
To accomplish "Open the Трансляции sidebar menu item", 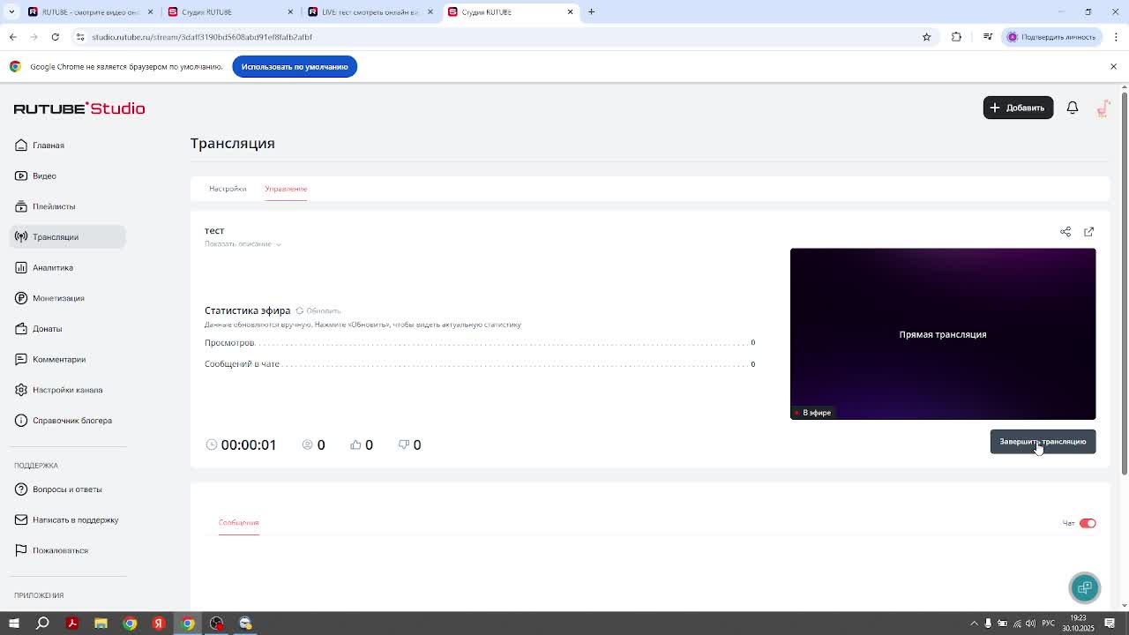I will click(x=68, y=237).
